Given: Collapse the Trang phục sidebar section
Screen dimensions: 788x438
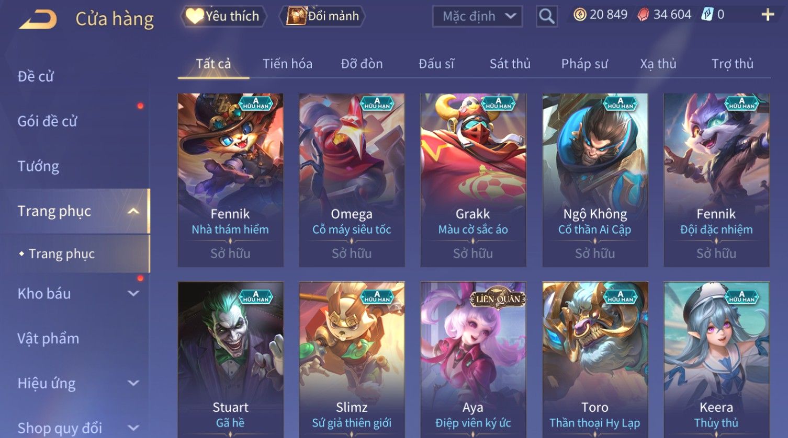Looking at the screenshot, I should 133,211.
